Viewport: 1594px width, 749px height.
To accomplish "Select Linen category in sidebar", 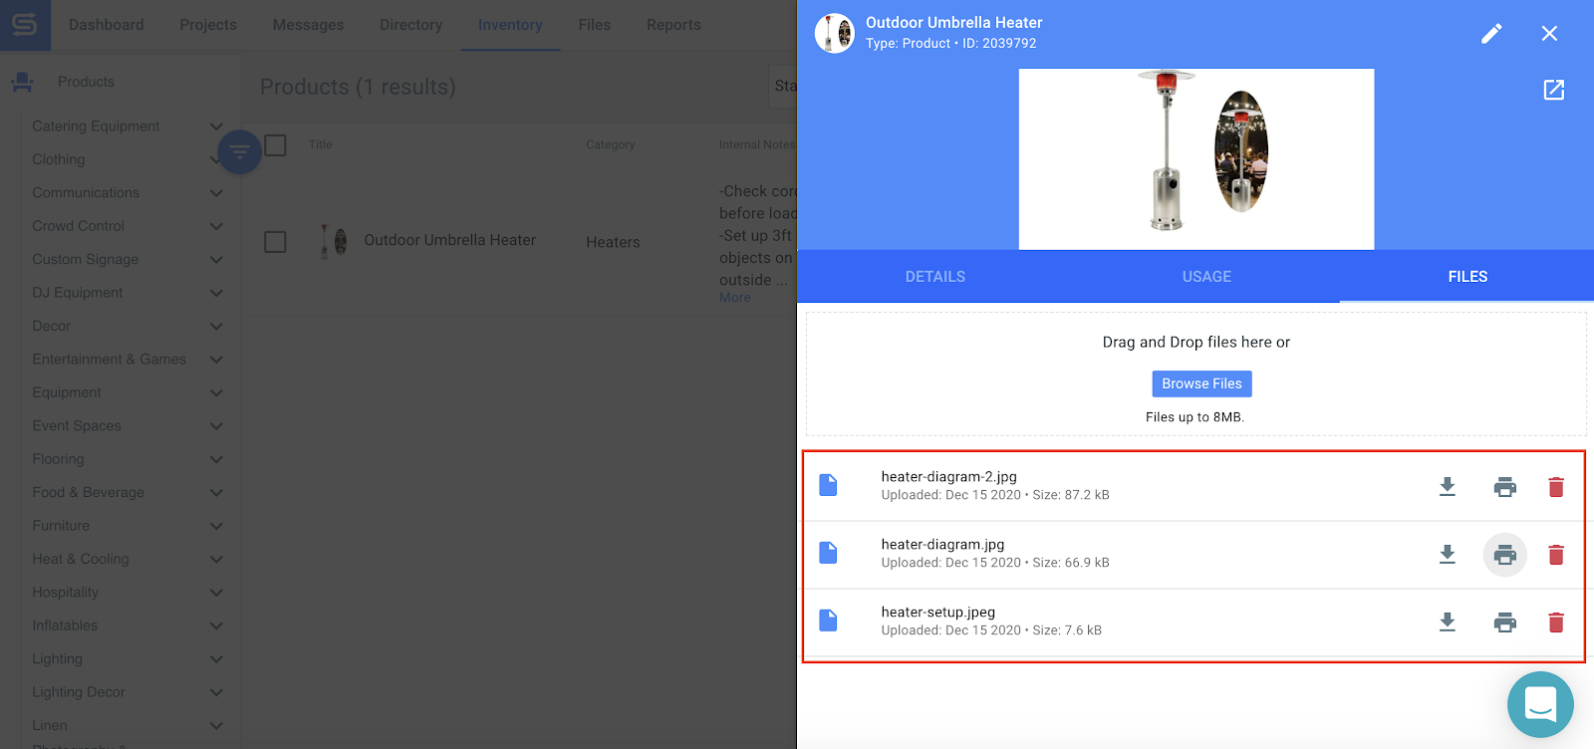I will 50,726.
